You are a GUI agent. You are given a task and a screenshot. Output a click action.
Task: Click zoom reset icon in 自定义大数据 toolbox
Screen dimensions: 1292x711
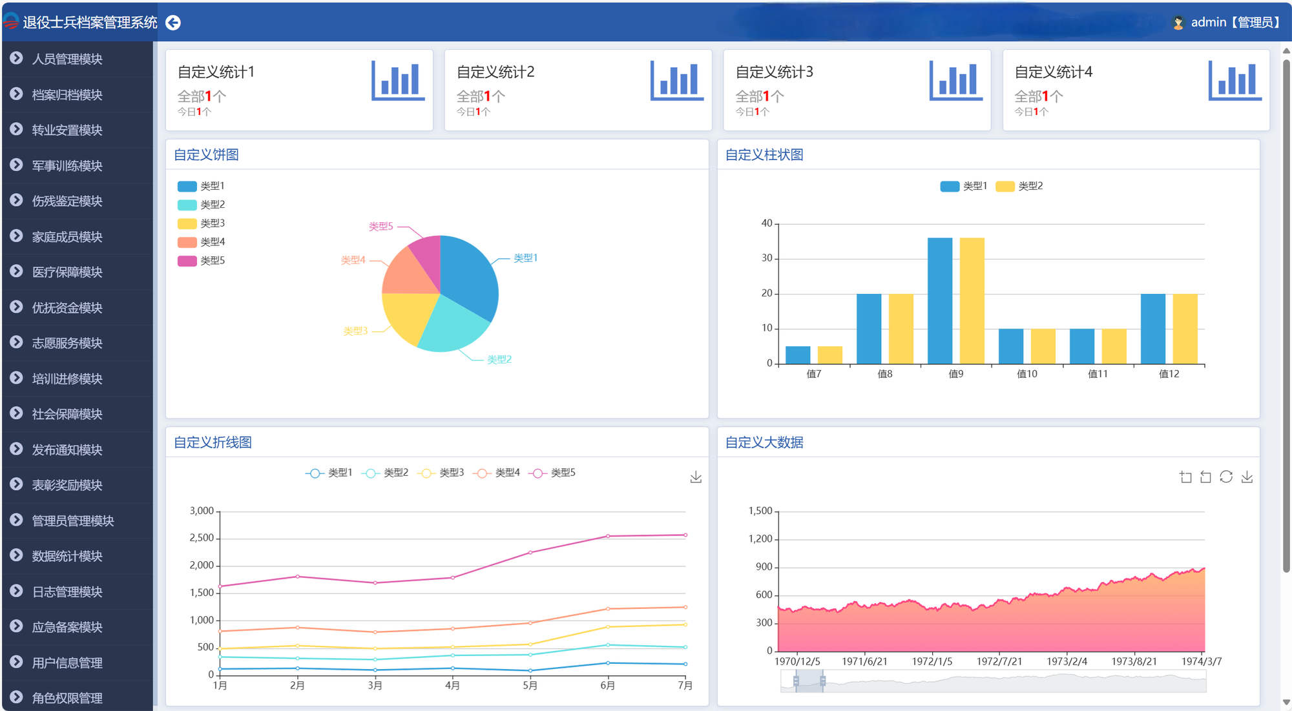[1205, 477]
